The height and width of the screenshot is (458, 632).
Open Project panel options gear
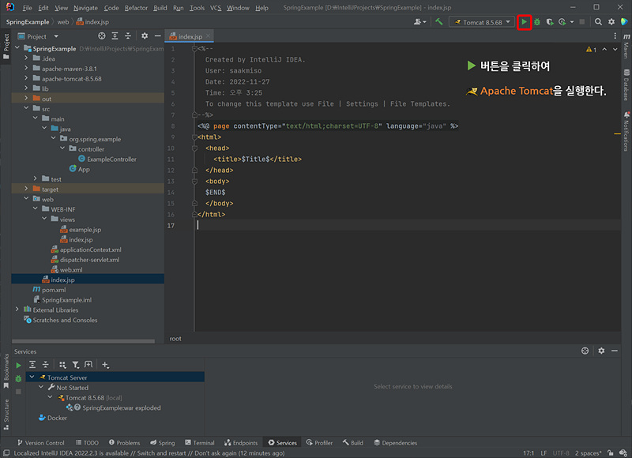point(145,36)
